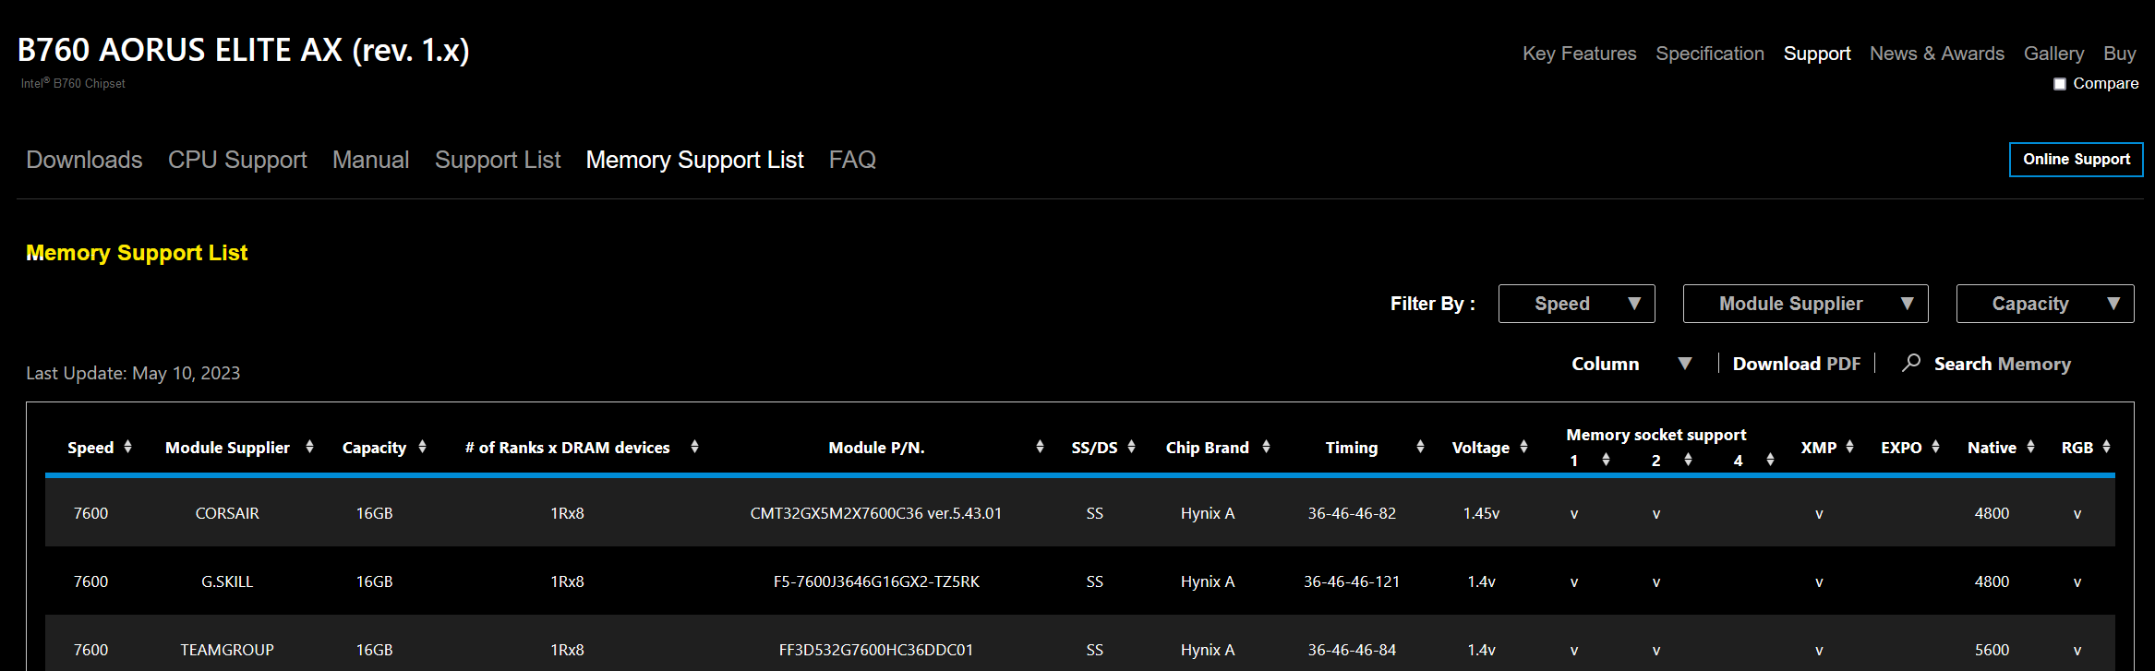Screen dimensions: 2155x671
Task: Select CORSAIR supplier cell
Action: point(227,513)
